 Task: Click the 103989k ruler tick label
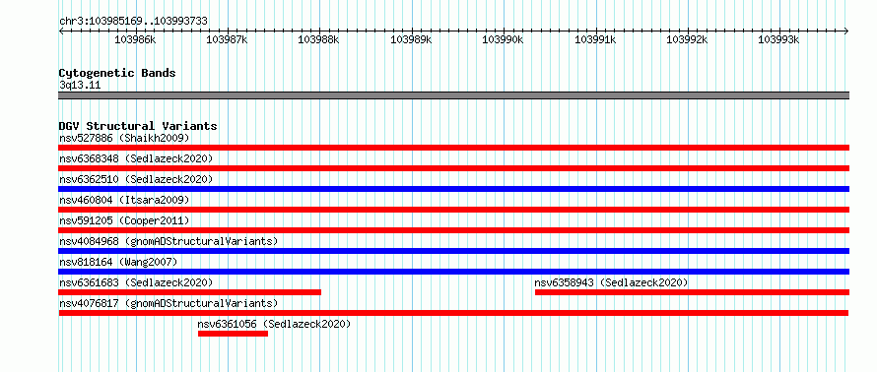coord(411,39)
